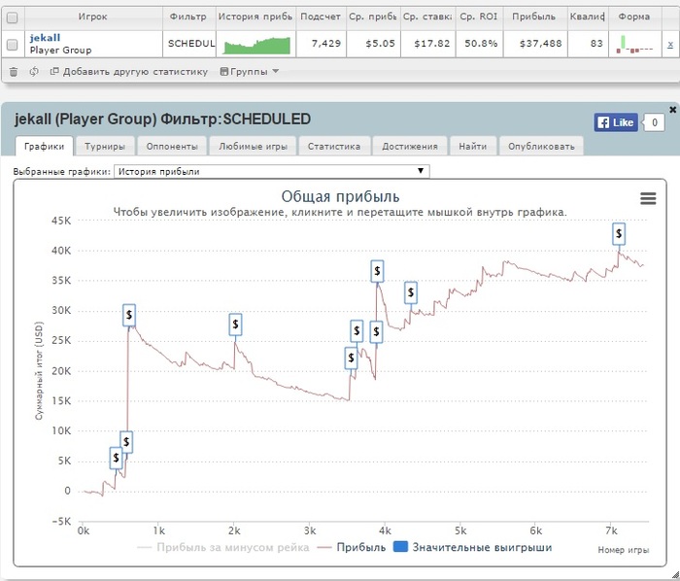
Task: Open the Статистика tab
Action: (334, 146)
